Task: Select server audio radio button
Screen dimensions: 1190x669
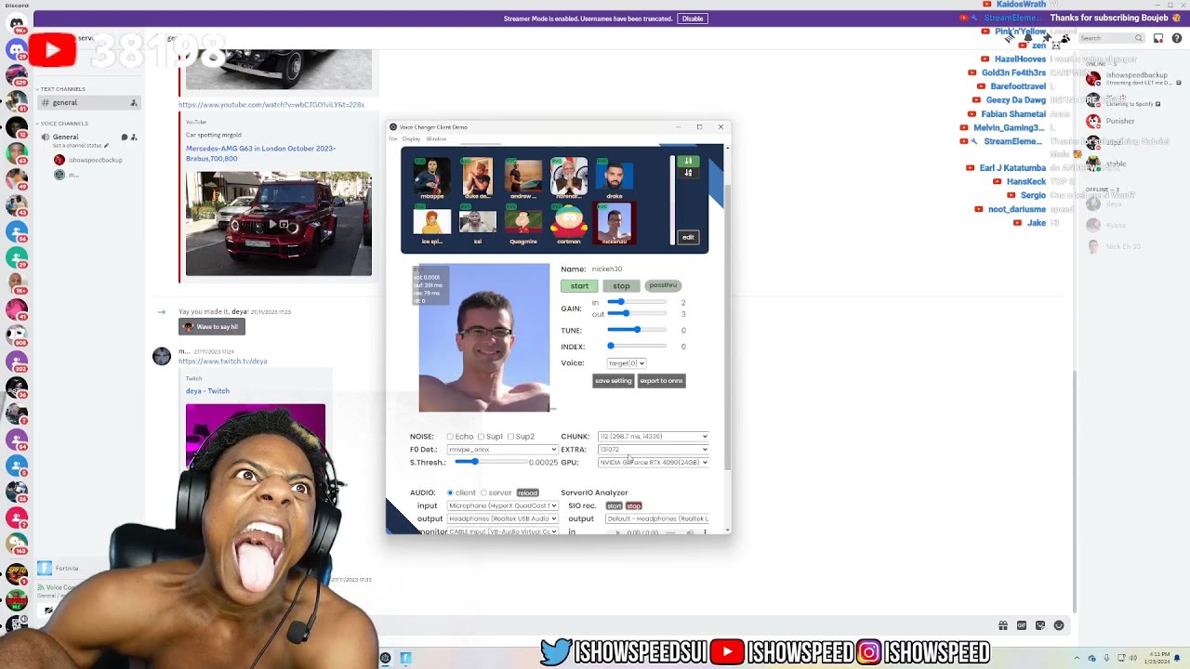Action: tap(483, 492)
